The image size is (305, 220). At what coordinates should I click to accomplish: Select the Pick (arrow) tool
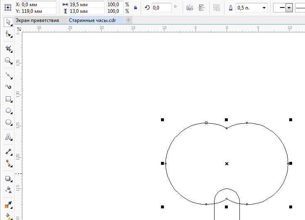8,22
